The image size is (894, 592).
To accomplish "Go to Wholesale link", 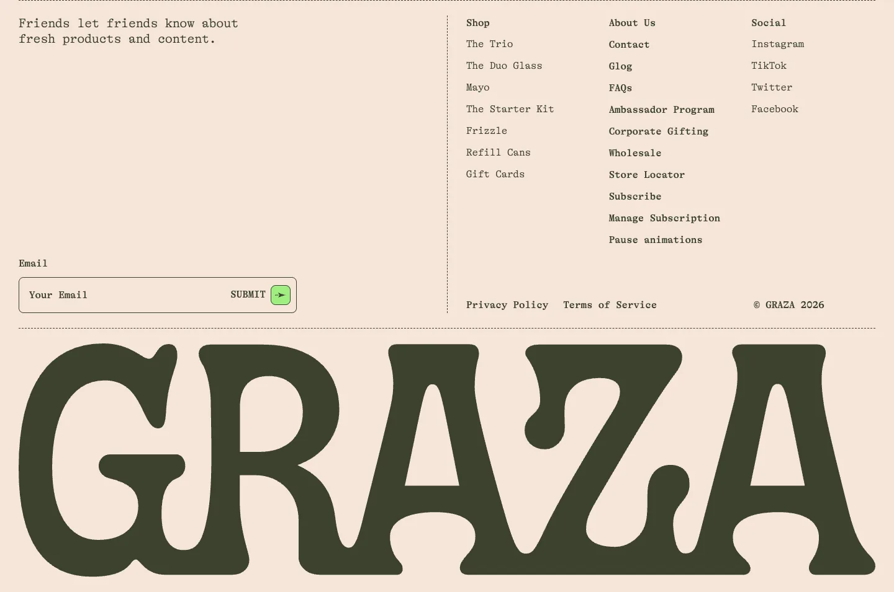I will pos(634,153).
